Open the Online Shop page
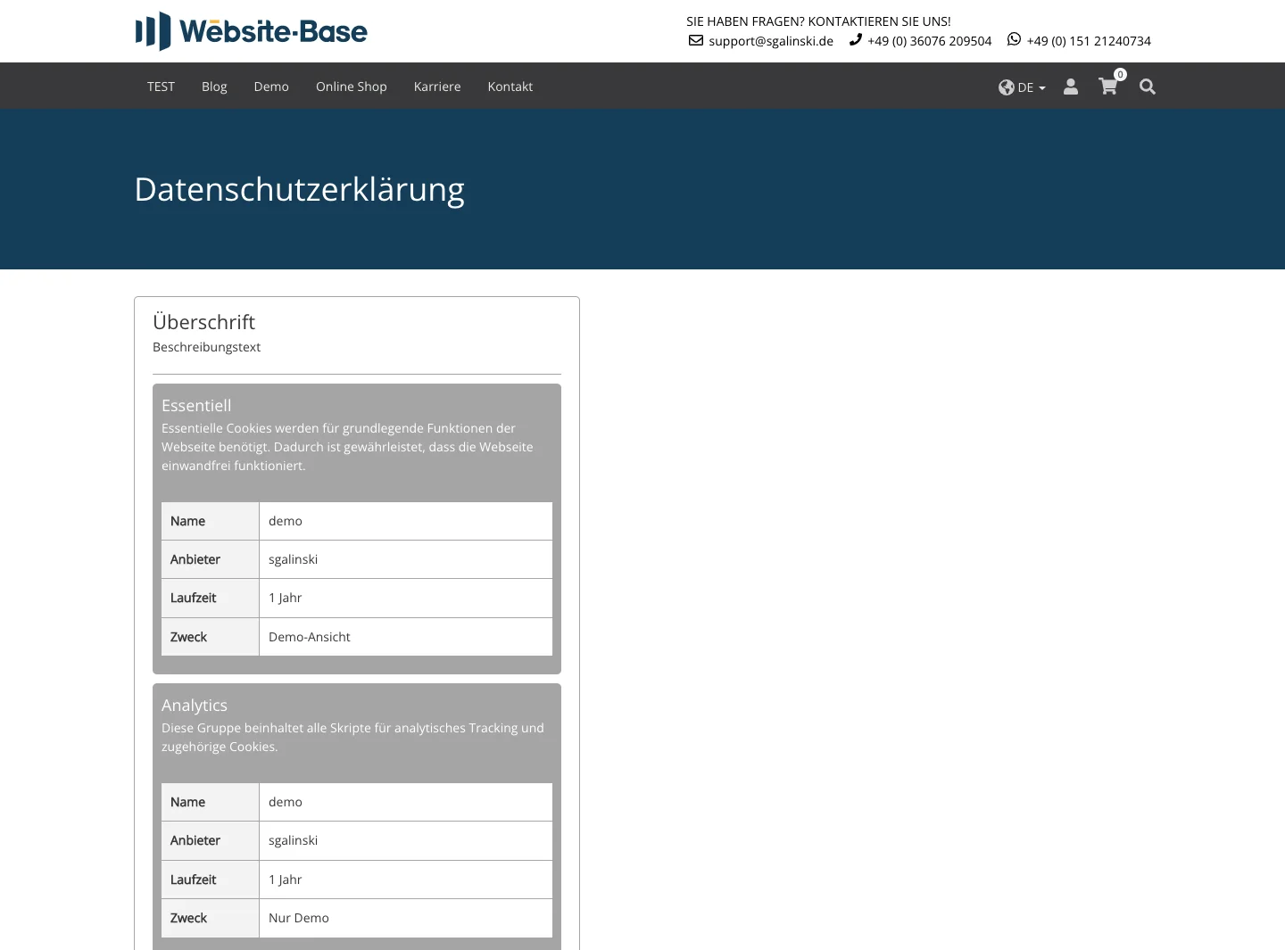Image resolution: width=1285 pixels, height=950 pixels. [x=351, y=86]
